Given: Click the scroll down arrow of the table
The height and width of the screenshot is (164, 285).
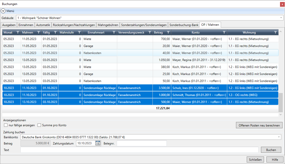Looking at the screenshot, I should point(281,114).
